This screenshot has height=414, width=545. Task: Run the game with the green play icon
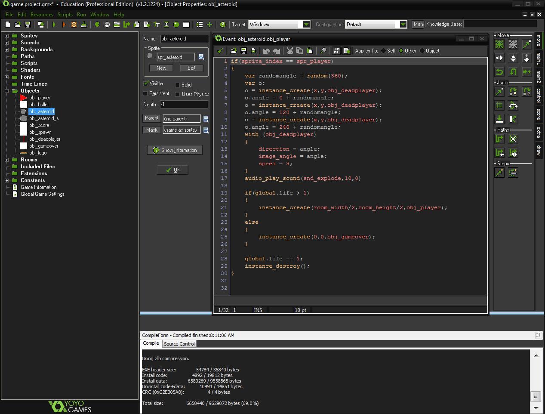coord(54,25)
